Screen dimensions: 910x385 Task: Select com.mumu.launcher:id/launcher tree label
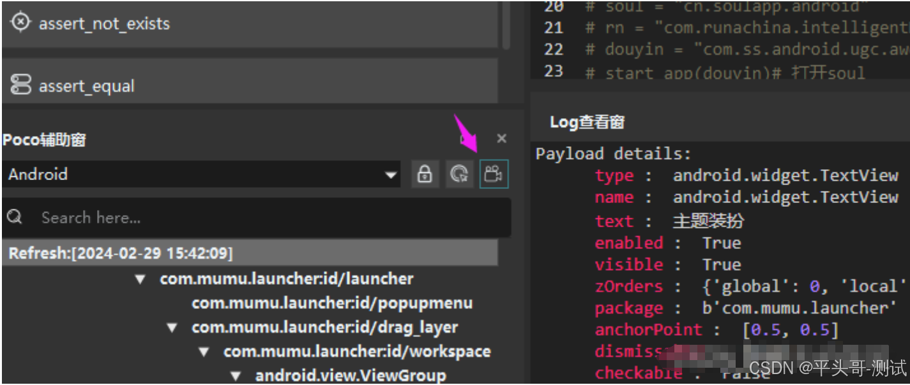coord(287,279)
